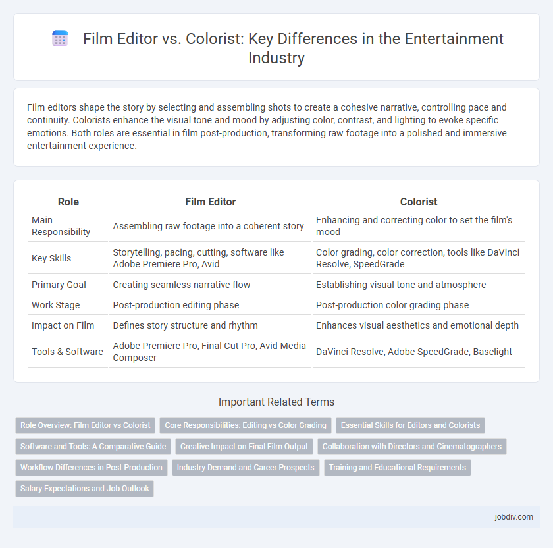The width and height of the screenshot is (553, 548).
Task: Click the 'Colorist' column header
Action: point(419,202)
